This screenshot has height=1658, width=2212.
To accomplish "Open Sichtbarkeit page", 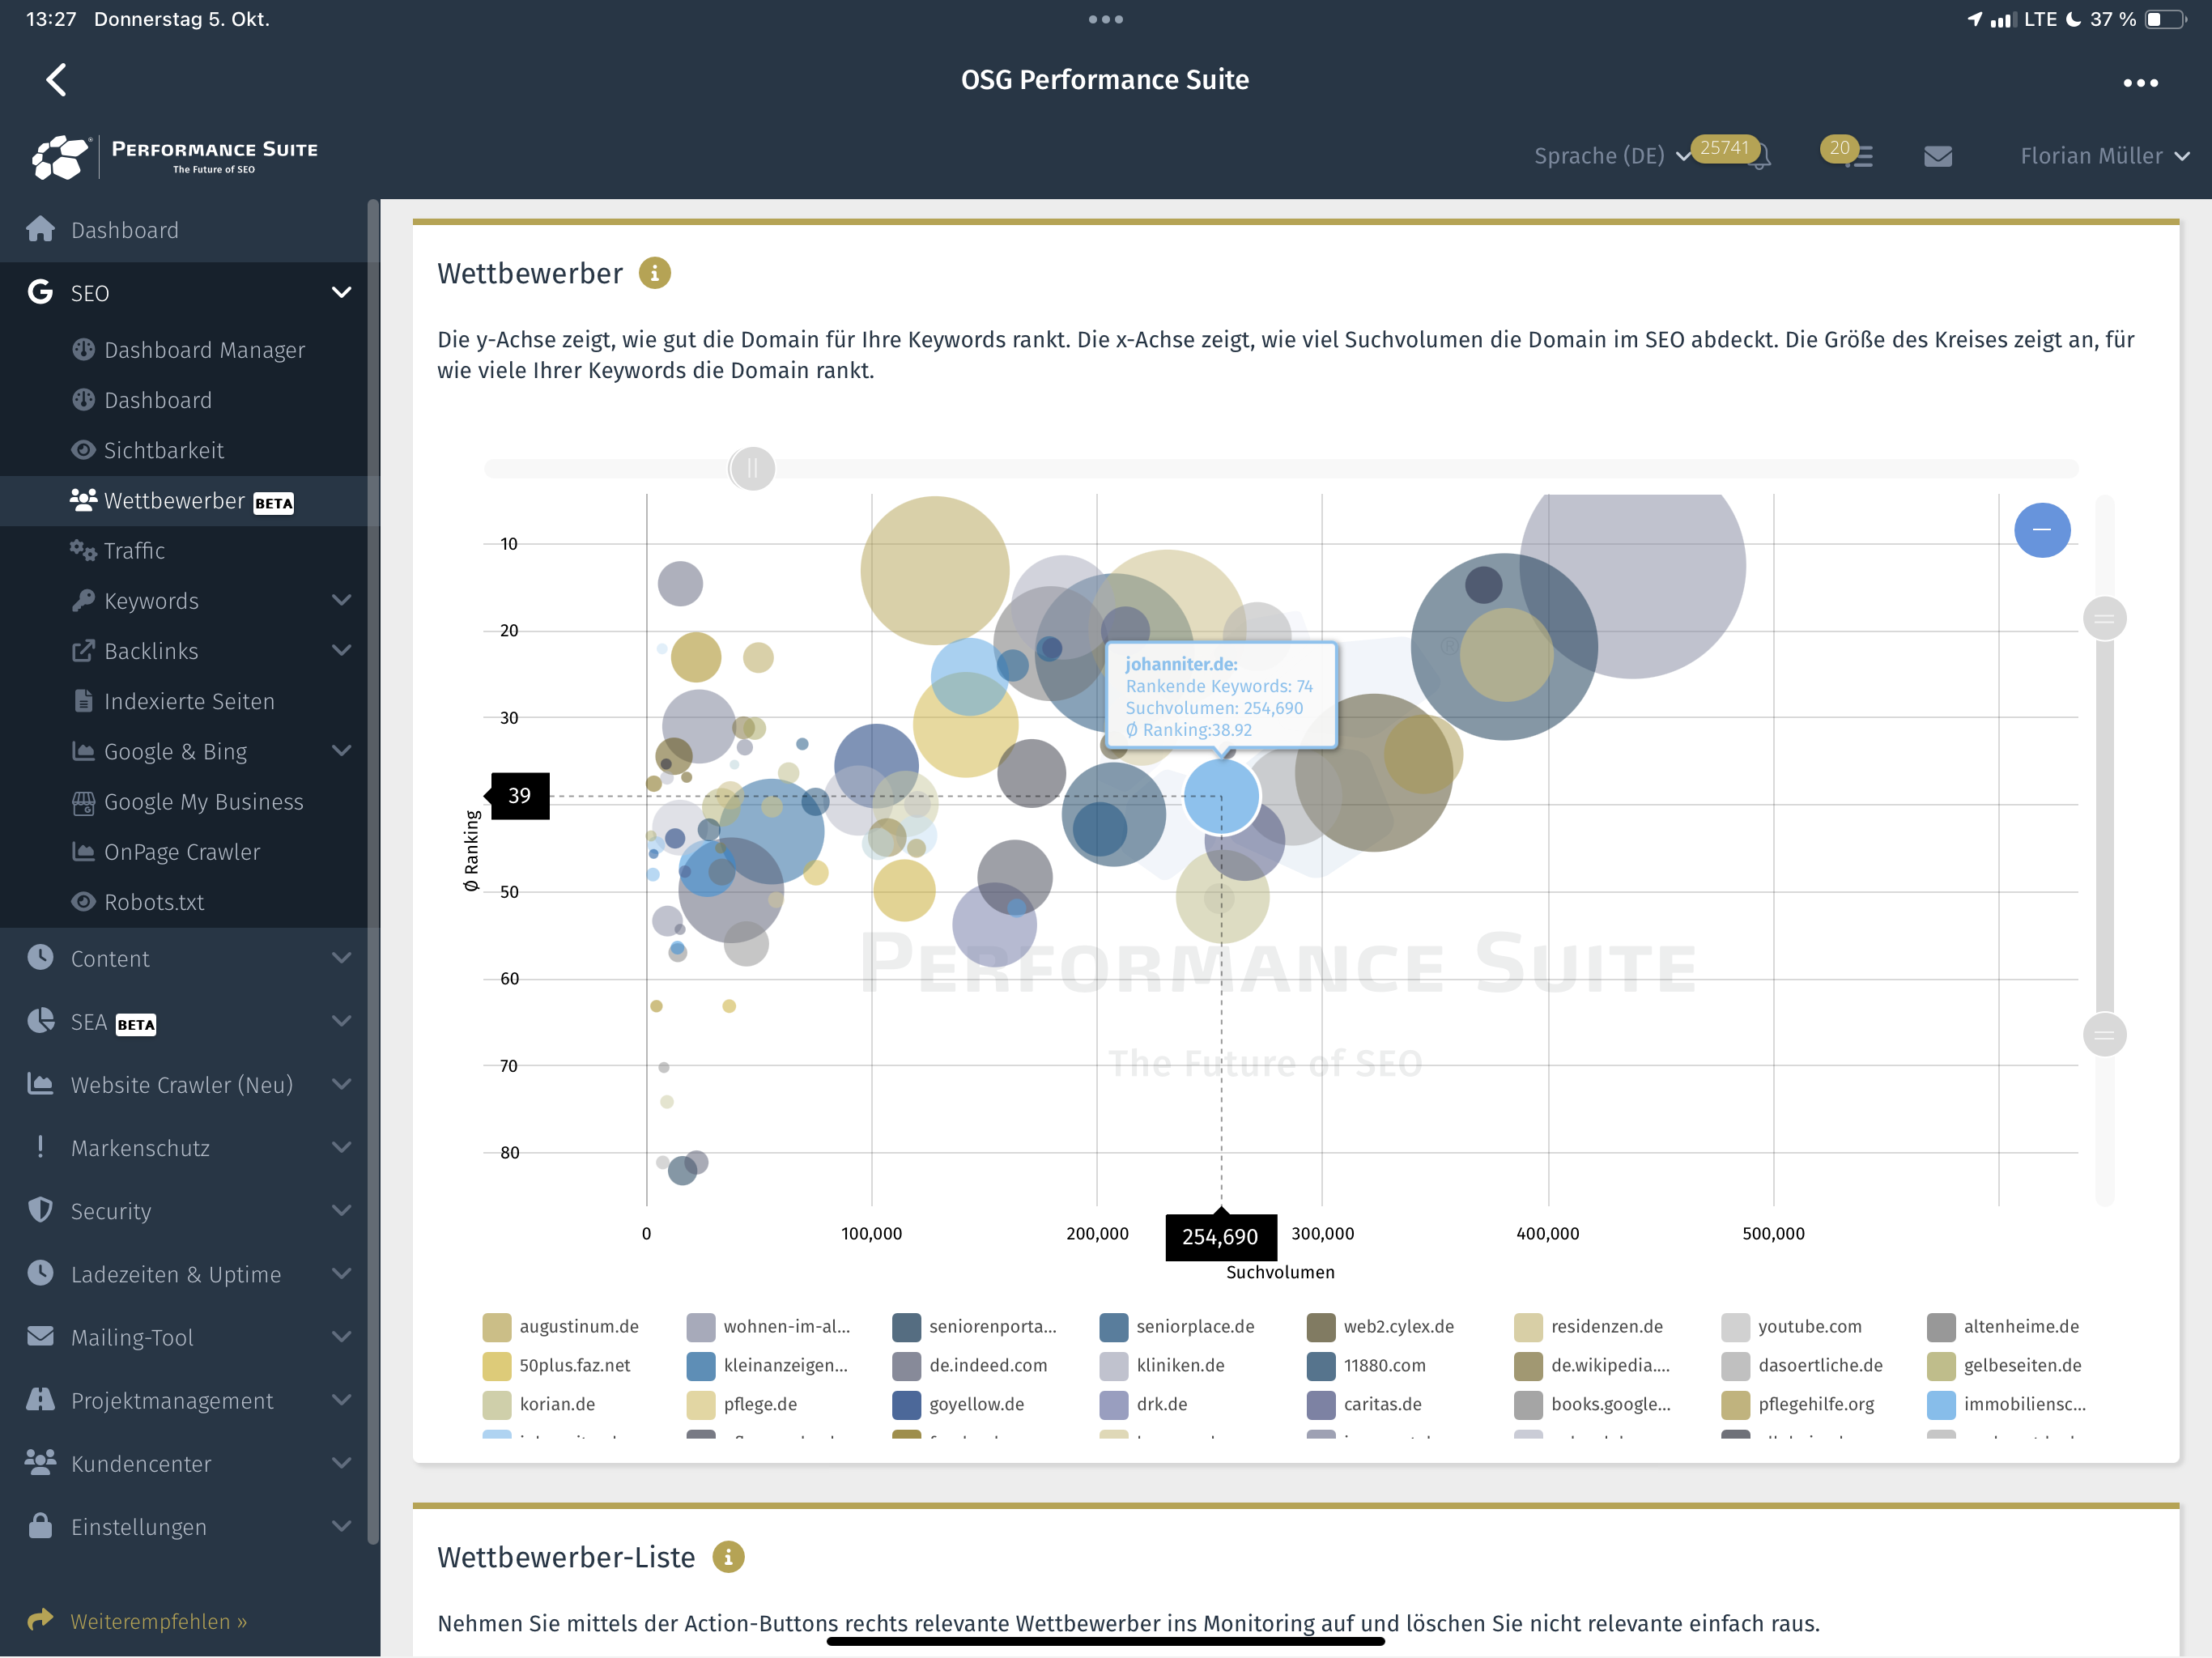I will coord(163,450).
